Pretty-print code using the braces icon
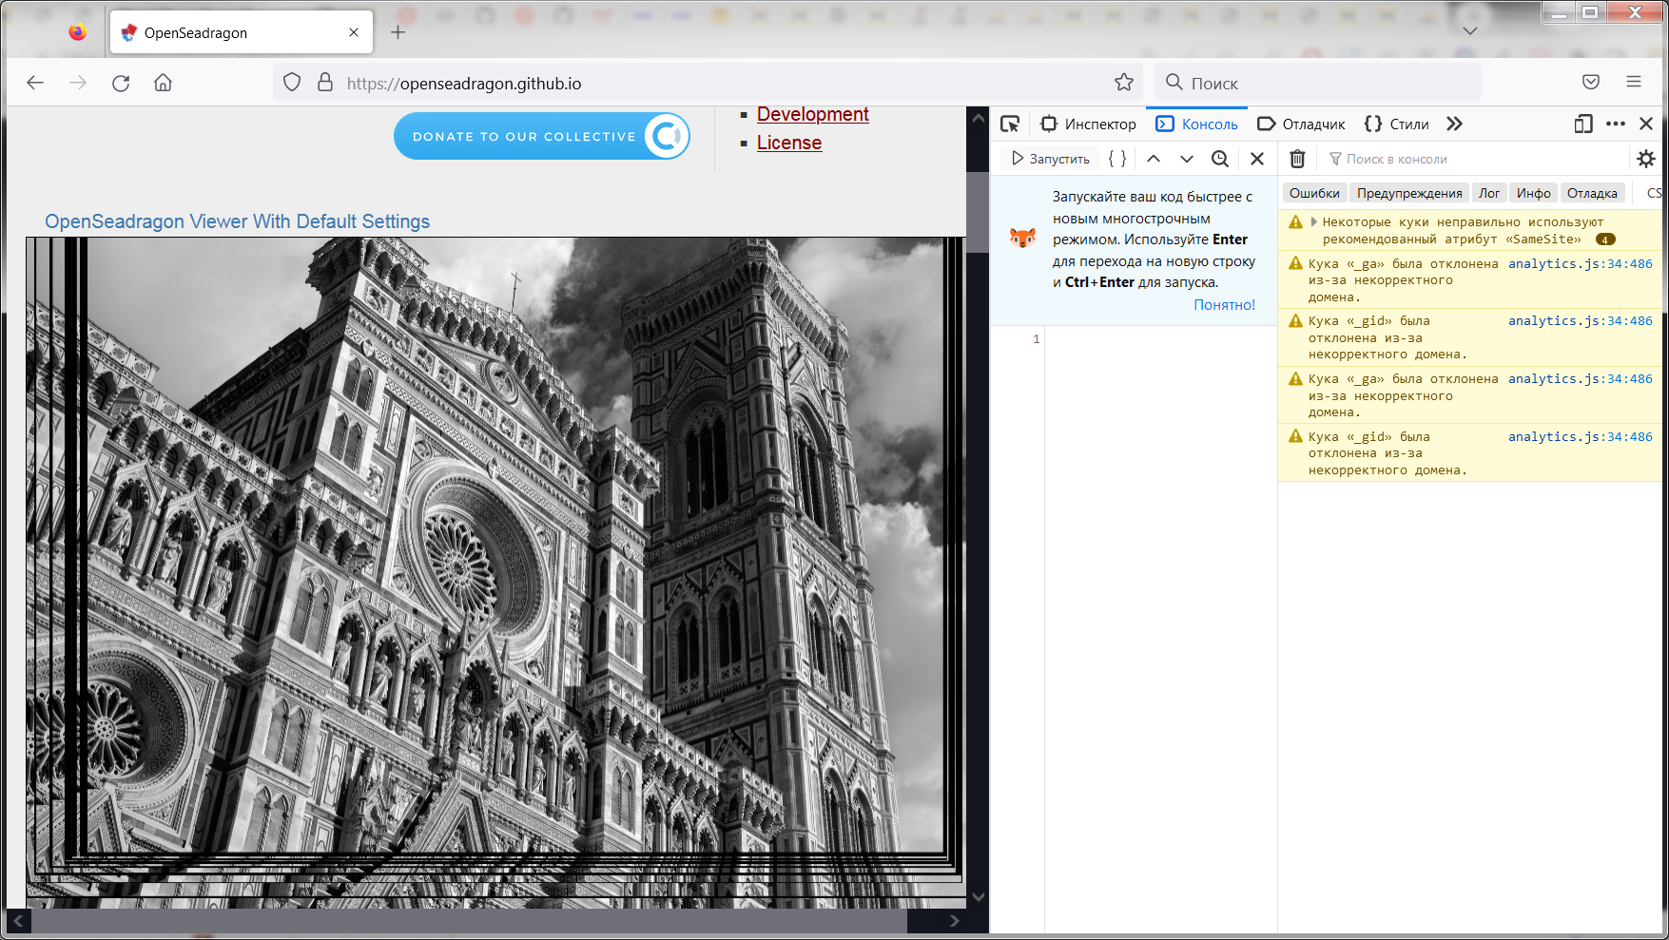Screen dimensions: 1669x940 [1116, 158]
